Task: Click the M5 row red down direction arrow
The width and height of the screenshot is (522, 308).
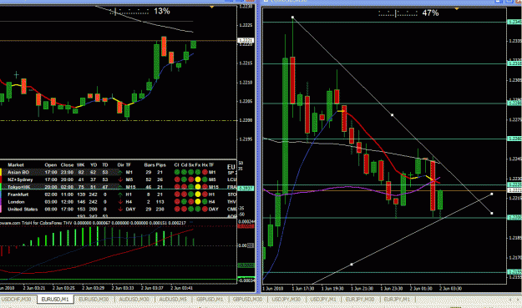Action: point(120,179)
